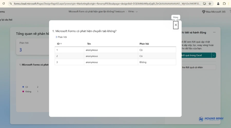Click the Không response in row 3
Viewport: 231px width, 128px height.
(143, 62)
